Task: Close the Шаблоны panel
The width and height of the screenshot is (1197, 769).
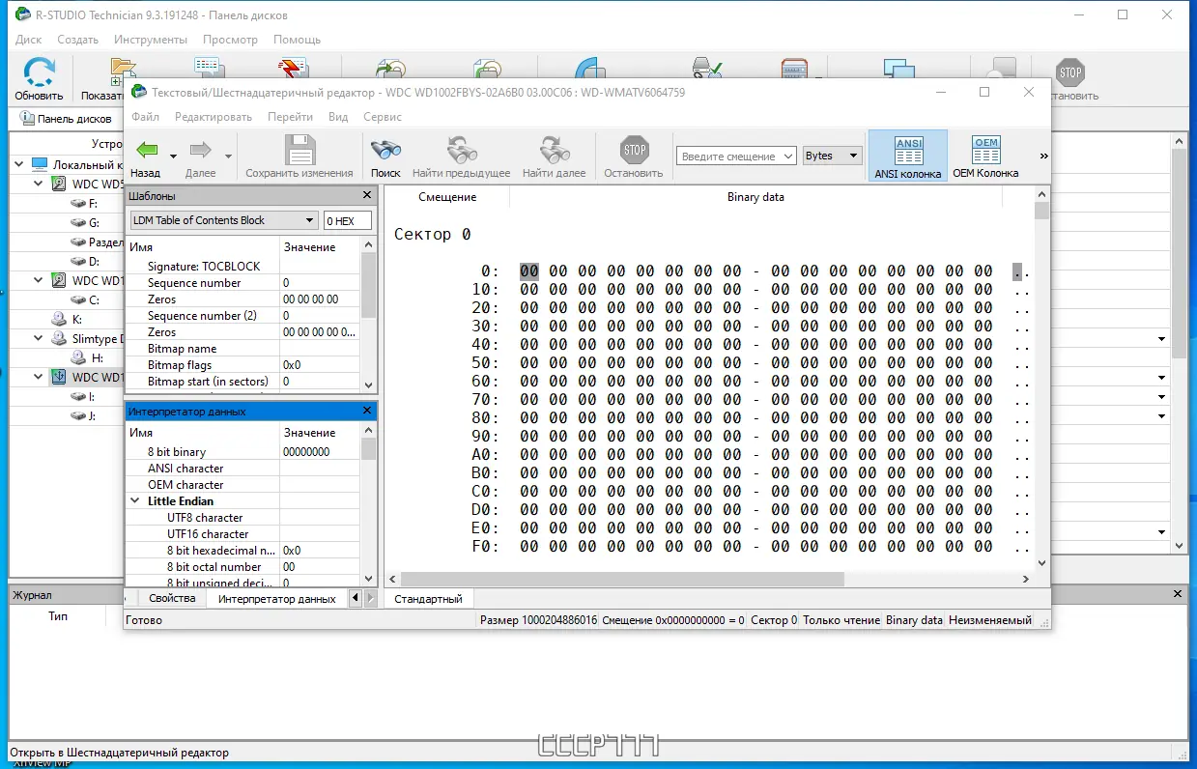Action: point(367,195)
